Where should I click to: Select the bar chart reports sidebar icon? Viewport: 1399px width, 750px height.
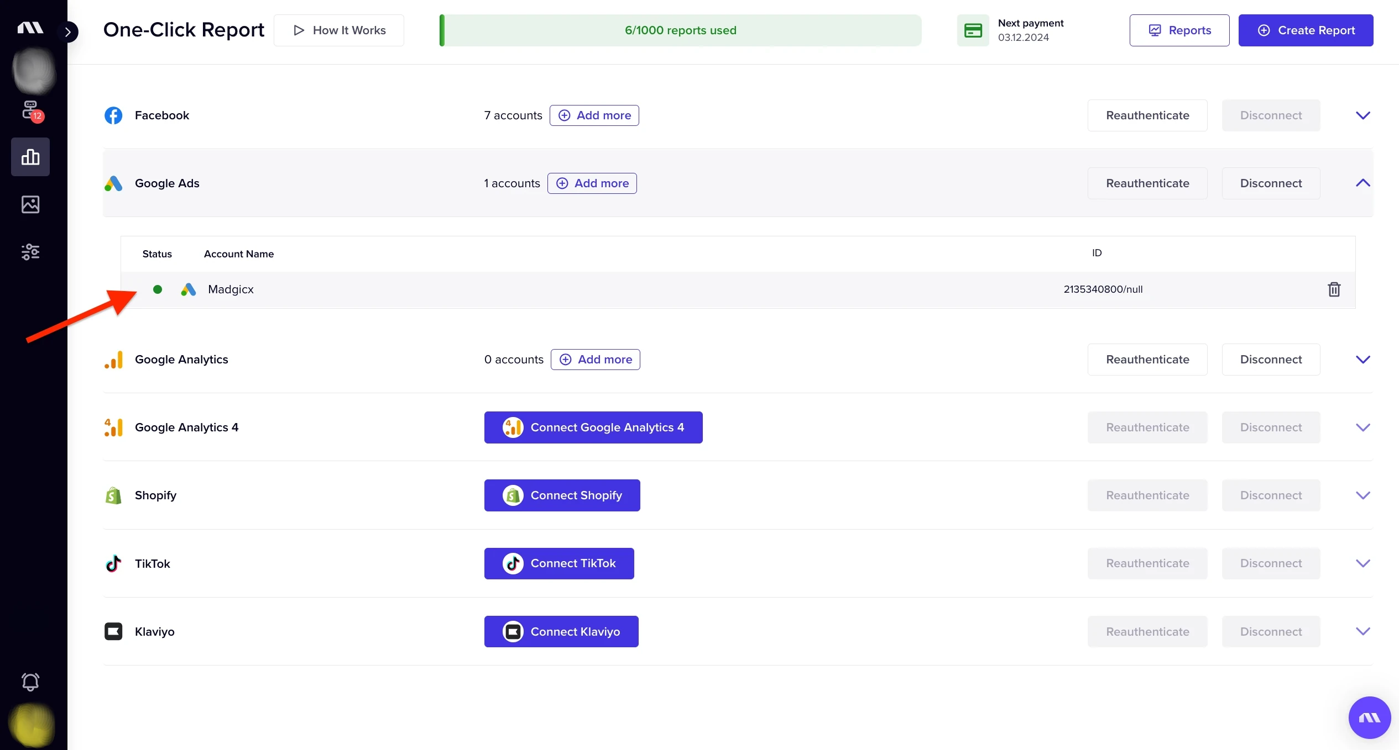tap(30, 157)
